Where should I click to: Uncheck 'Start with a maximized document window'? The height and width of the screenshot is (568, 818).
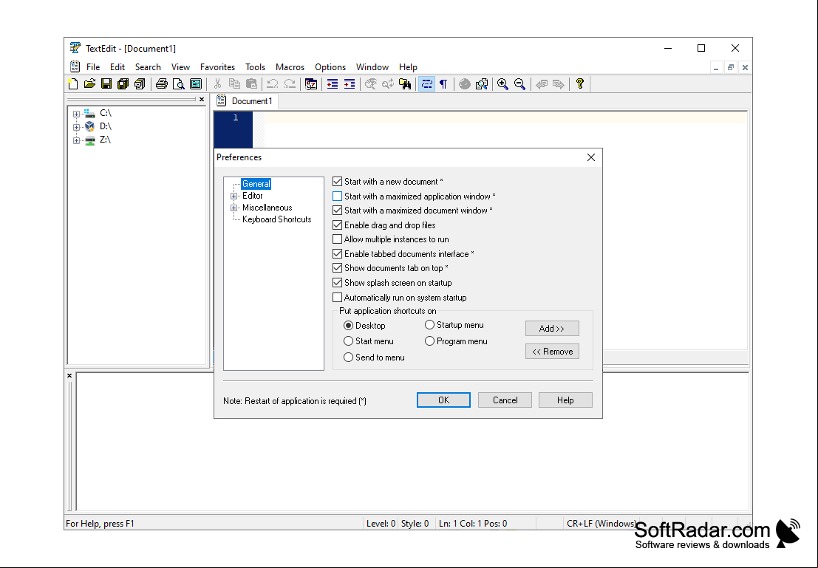[x=338, y=211]
